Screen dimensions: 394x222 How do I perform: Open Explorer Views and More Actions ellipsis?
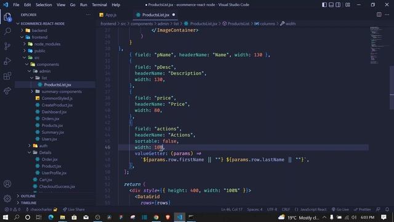click(x=88, y=15)
